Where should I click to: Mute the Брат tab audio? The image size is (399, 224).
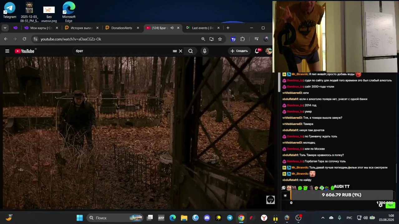point(172,28)
